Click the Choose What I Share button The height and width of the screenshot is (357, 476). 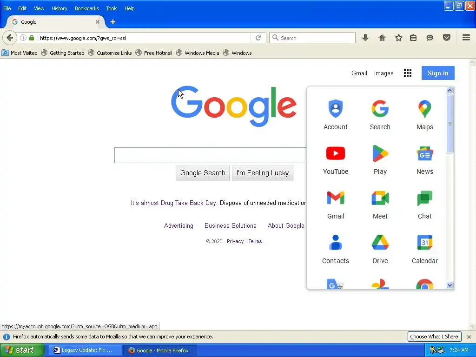point(434,337)
